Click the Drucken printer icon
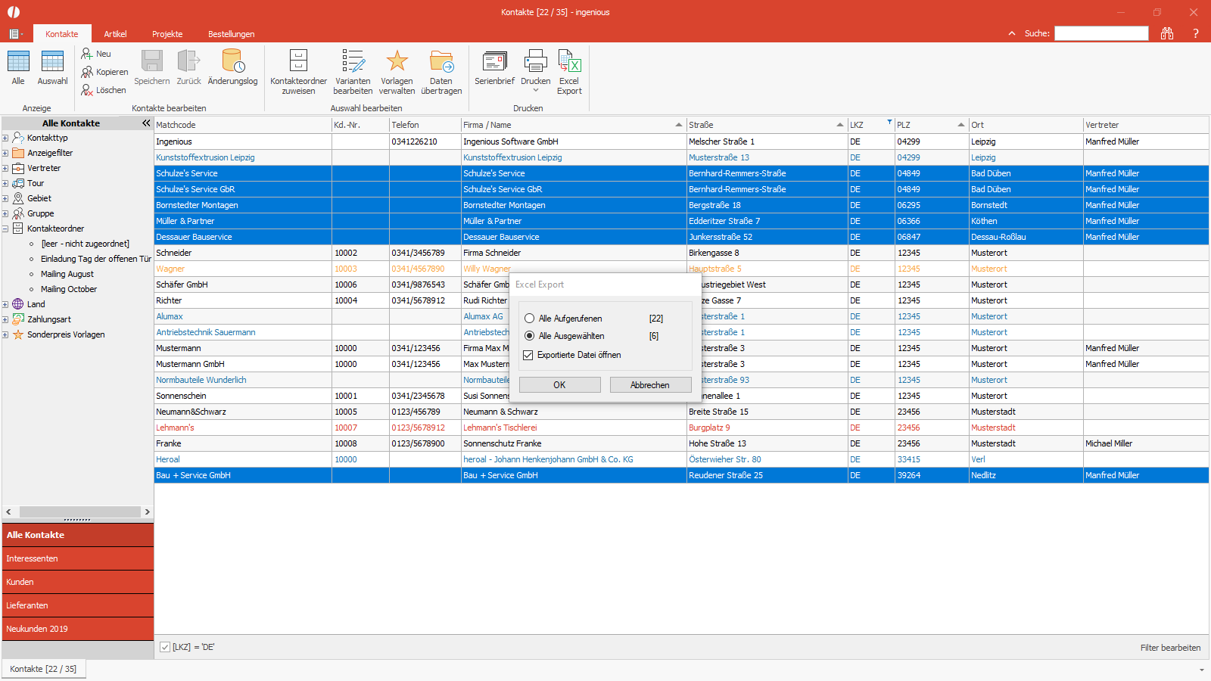Image resolution: width=1211 pixels, height=681 pixels. pyautogui.click(x=535, y=61)
